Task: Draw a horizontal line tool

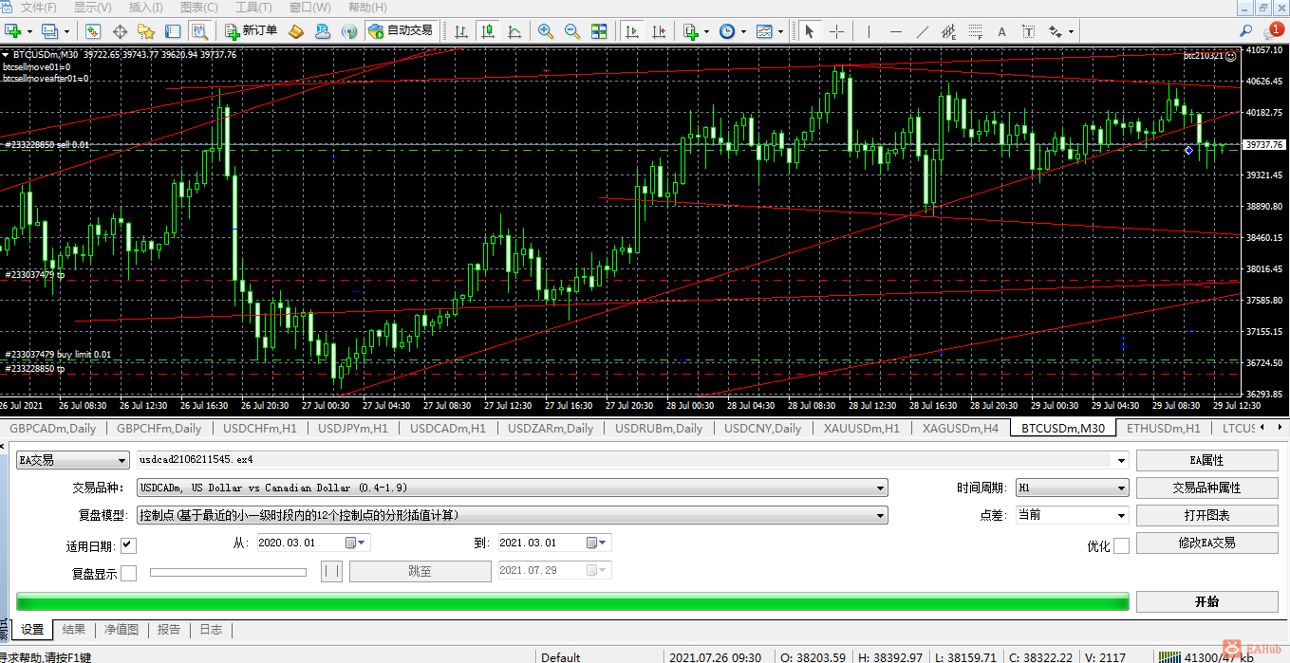Action: (895, 31)
